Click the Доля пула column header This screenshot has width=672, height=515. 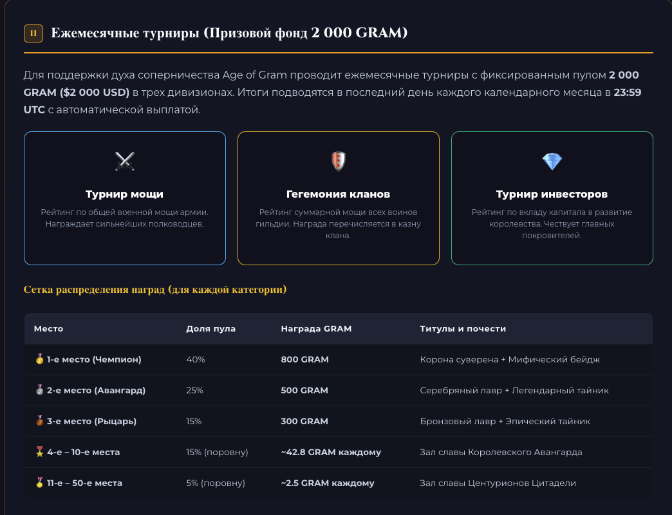tap(211, 328)
